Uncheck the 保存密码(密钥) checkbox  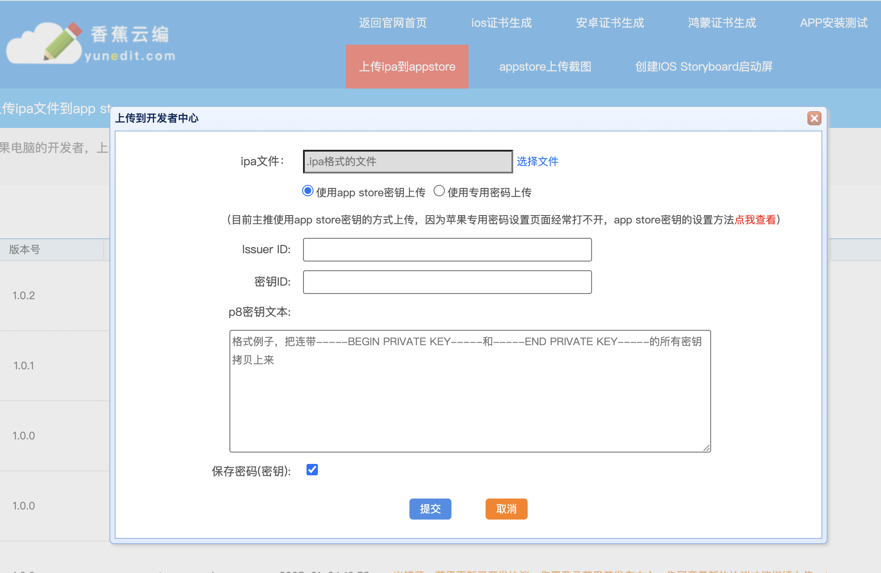pyautogui.click(x=312, y=470)
